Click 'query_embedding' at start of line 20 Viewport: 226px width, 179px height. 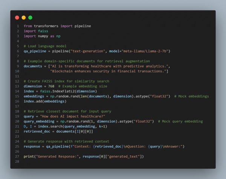[x=39, y=121]
